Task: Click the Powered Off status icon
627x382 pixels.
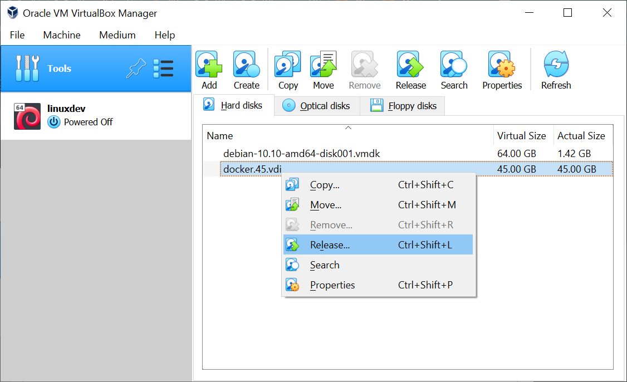Action: point(53,122)
